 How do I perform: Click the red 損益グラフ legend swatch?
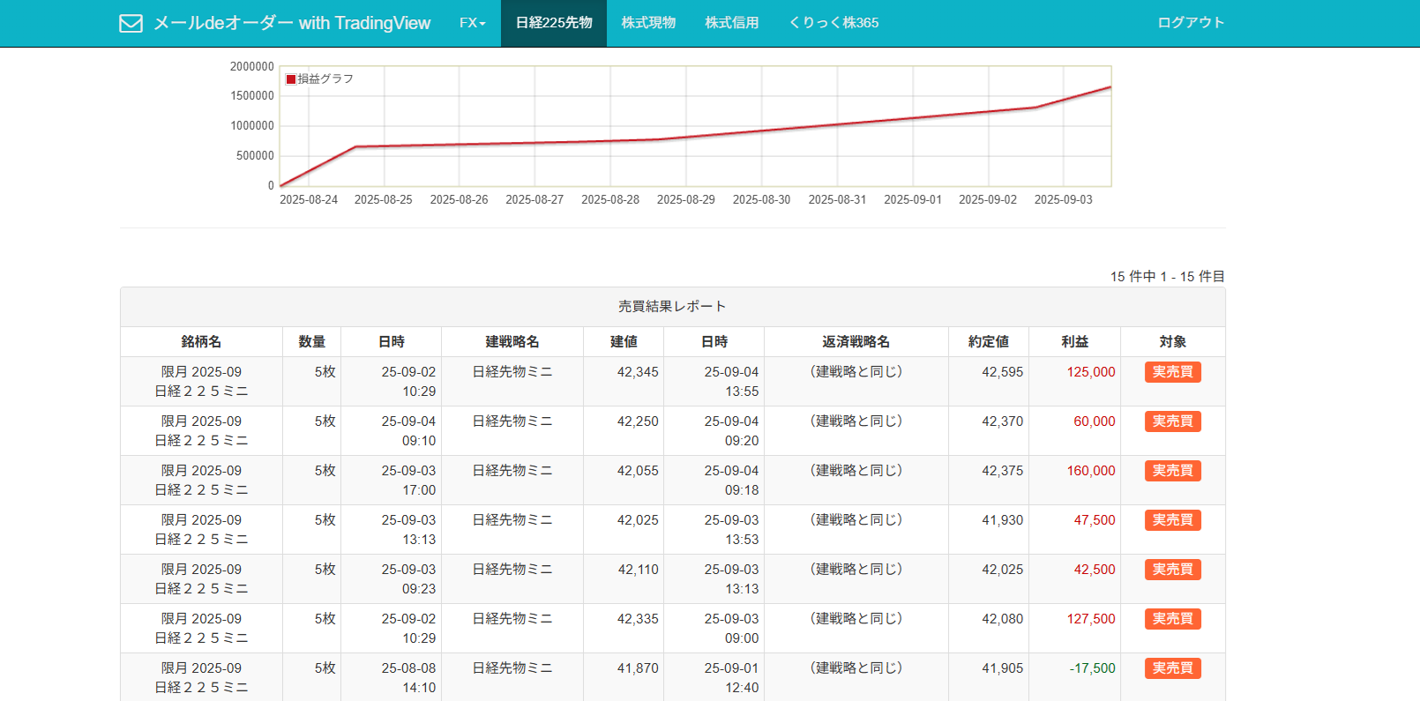coord(291,79)
